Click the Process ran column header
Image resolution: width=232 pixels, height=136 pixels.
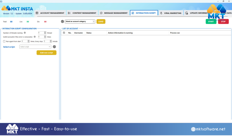(200, 33)
